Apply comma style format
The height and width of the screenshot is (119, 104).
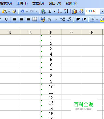[x=56, y=20]
